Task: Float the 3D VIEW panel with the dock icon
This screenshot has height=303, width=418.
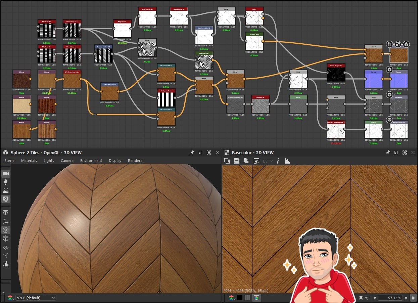Action: point(200,153)
